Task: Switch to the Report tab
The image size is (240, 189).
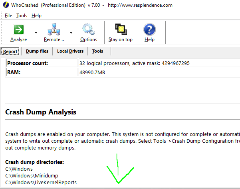Action: 10,51
